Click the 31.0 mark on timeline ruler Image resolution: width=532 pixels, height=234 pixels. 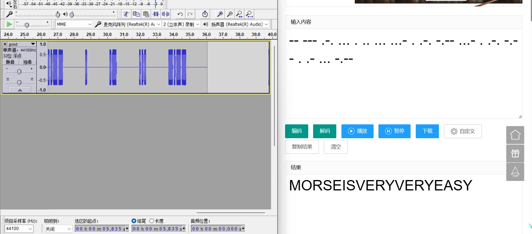124,34
